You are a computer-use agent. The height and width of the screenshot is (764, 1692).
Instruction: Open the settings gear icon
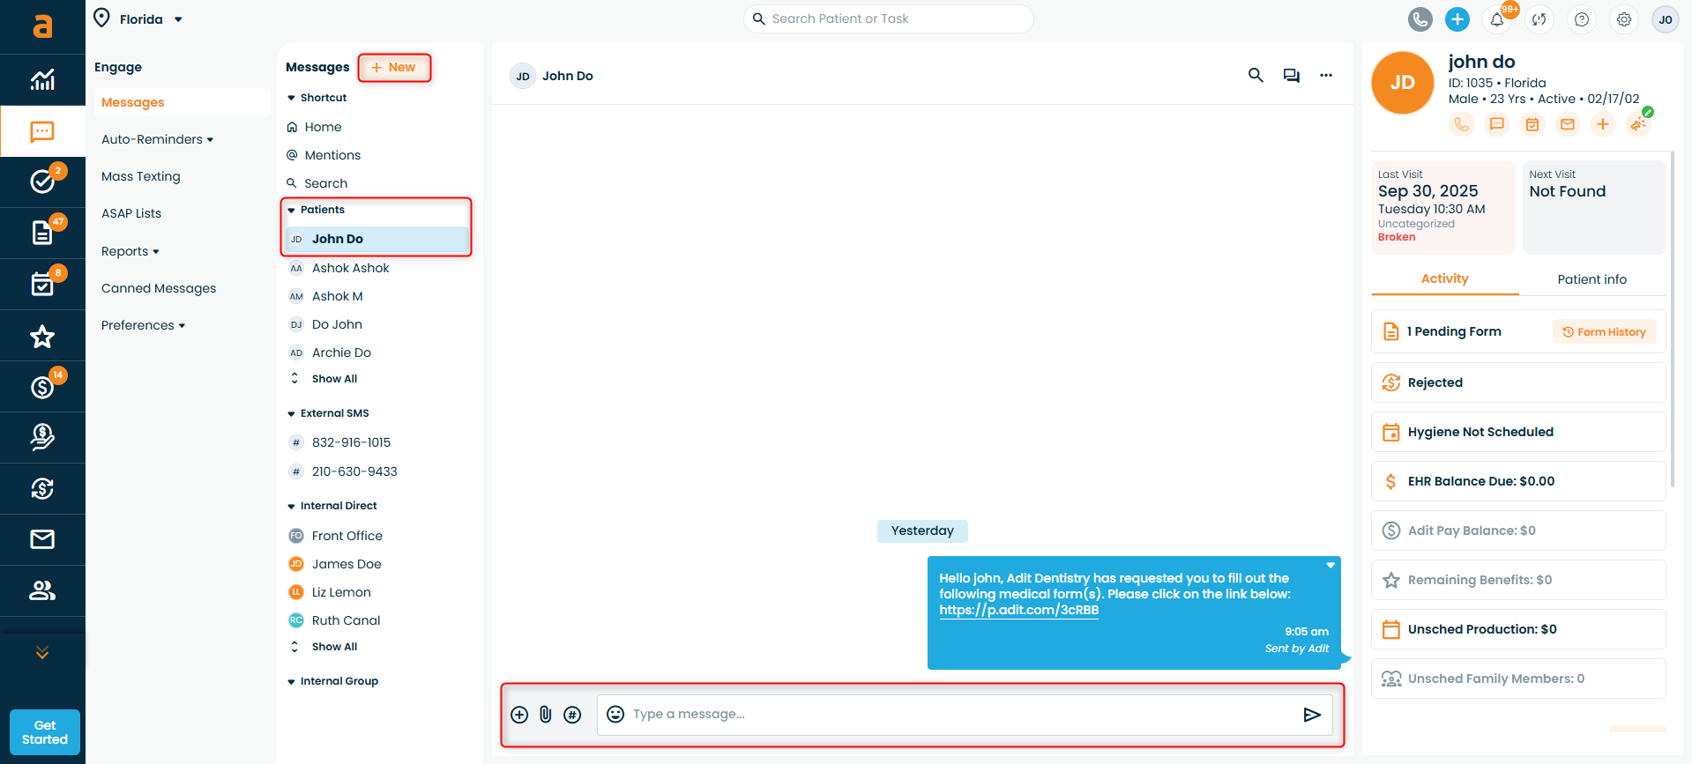1623,19
